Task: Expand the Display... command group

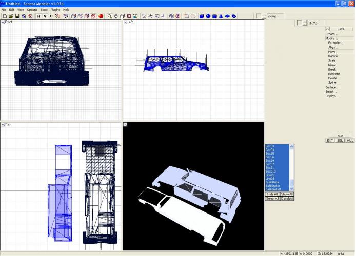Action: pyautogui.click(x=332, y=96)
